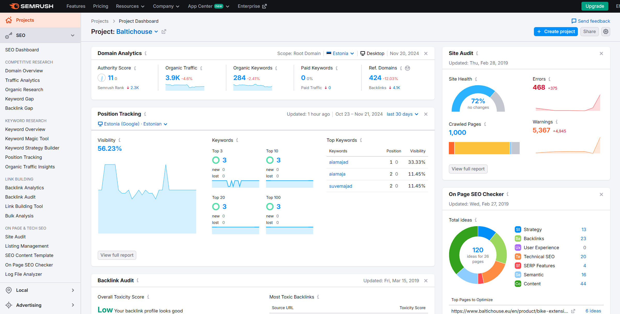Screen dimensions: 620x314
Task: Open last 30 days range dropdown
Action: pos(402,114)
